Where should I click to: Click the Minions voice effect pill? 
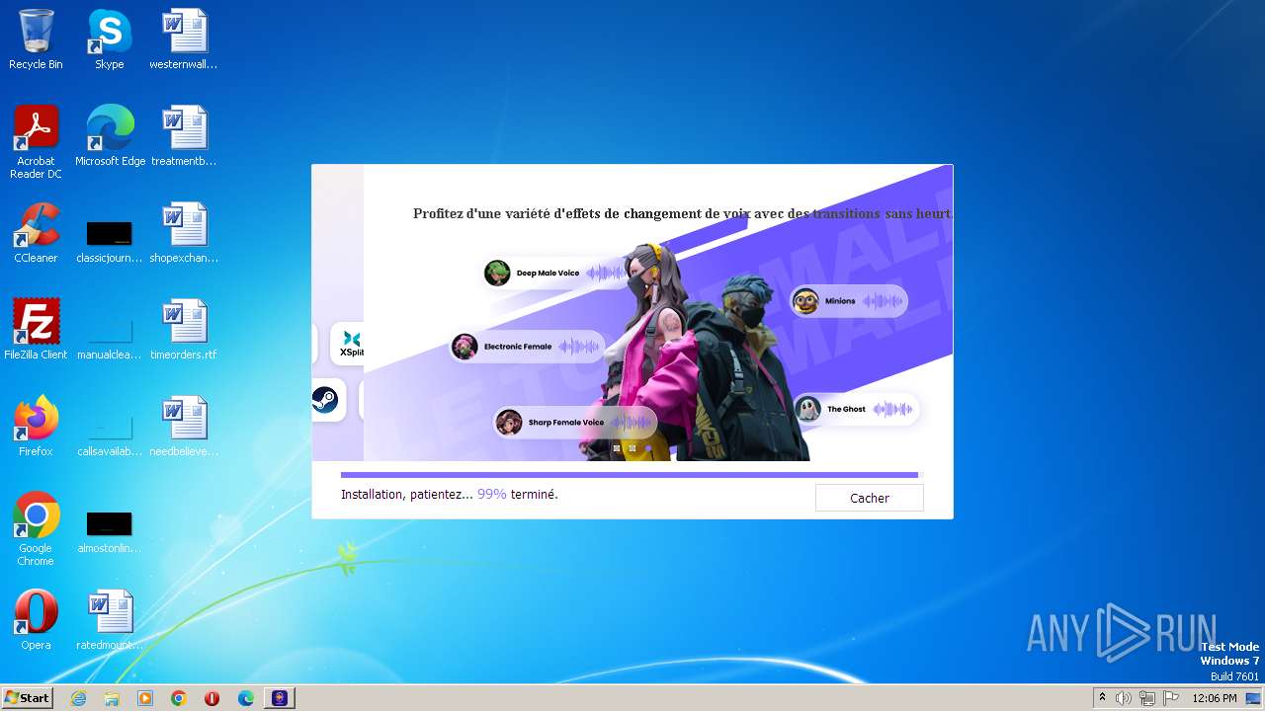click(x=848, y=301)
